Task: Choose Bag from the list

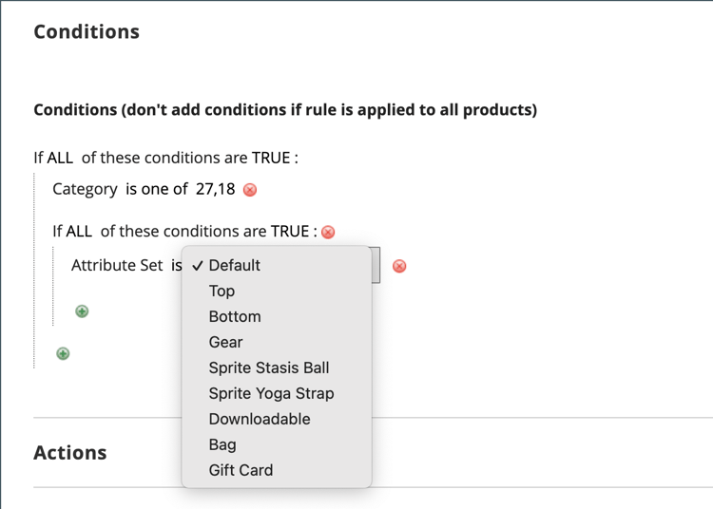Action: tap(222, 445)
